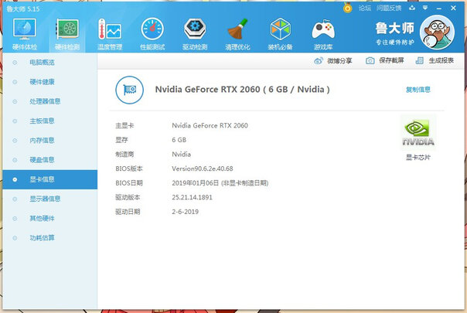The image size is (467, 313).
Task: Open 性能测试 performance test gauge icon
Action: point(152,31)
